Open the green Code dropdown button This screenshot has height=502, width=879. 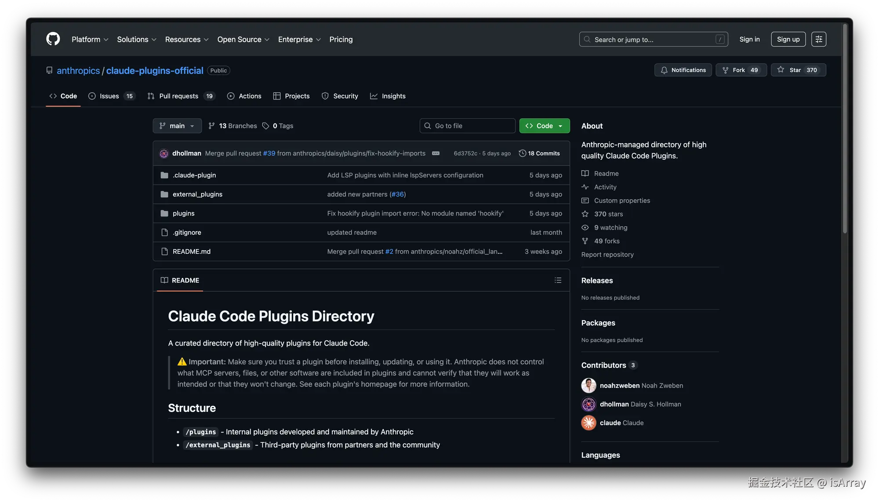545,126
